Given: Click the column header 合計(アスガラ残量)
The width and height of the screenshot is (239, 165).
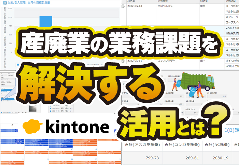Looking at the screenshot, I should tap(142, 145).
